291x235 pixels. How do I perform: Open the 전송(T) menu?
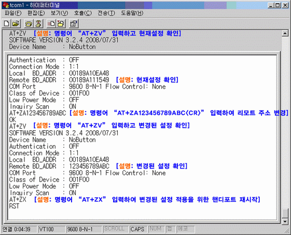(x=106, y=13)
